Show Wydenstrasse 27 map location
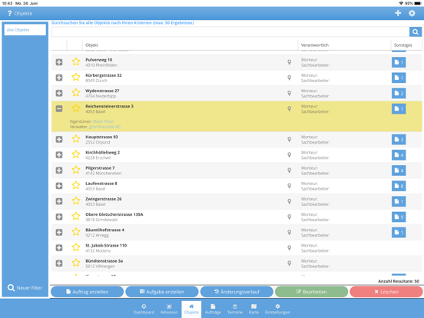Viewport: 424px width, 318px height. tap(289, 93)
